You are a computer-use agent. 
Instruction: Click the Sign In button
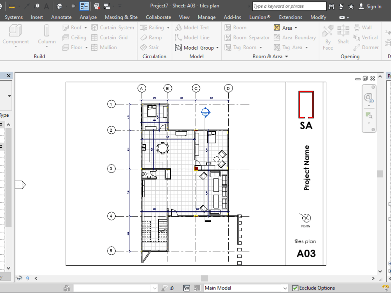click(370, 7)
